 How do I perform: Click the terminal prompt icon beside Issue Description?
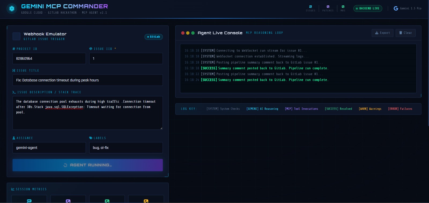(14, 92)
